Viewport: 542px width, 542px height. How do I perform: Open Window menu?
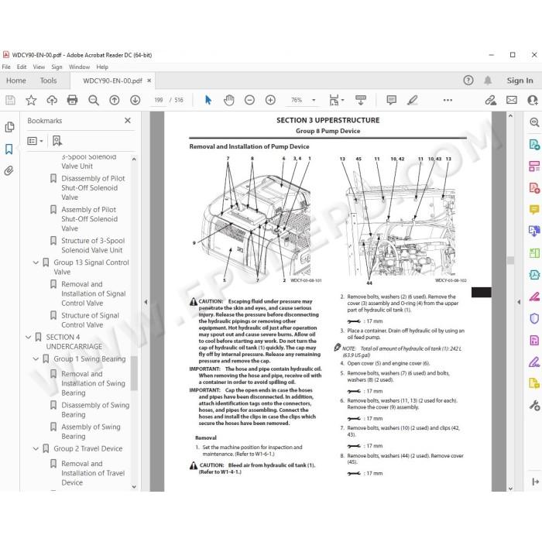(79, 67)
